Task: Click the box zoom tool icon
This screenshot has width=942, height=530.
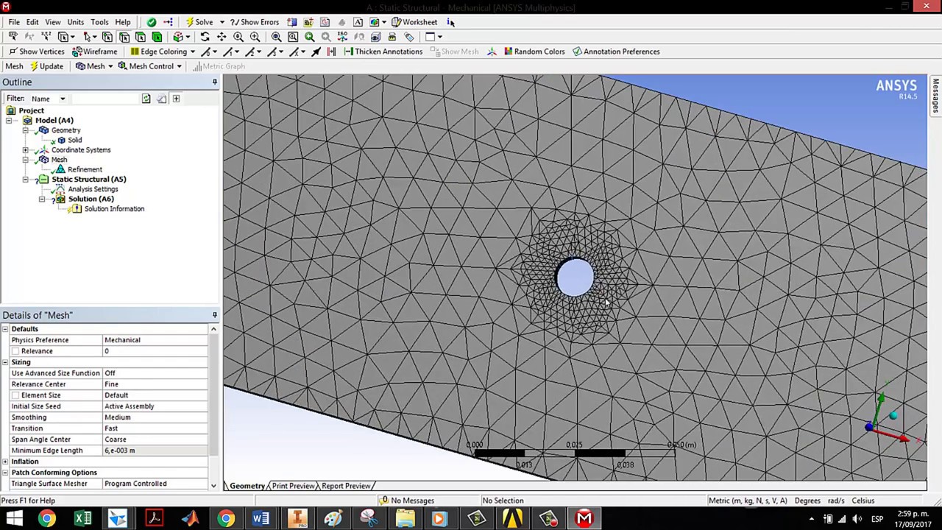Action: pos(255,37)
